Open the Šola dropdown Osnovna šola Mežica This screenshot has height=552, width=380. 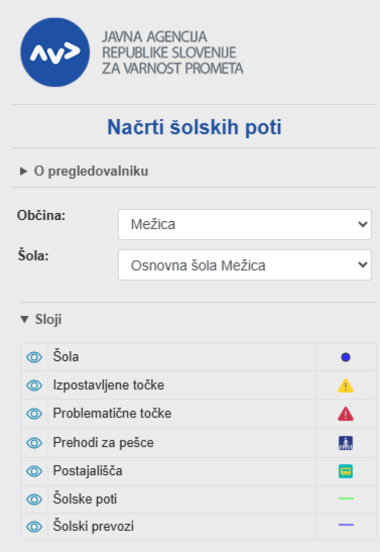pos(245,265)
